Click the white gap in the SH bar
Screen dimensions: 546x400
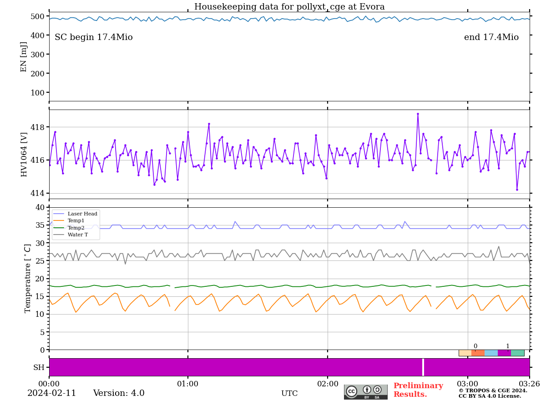point(423,367)
